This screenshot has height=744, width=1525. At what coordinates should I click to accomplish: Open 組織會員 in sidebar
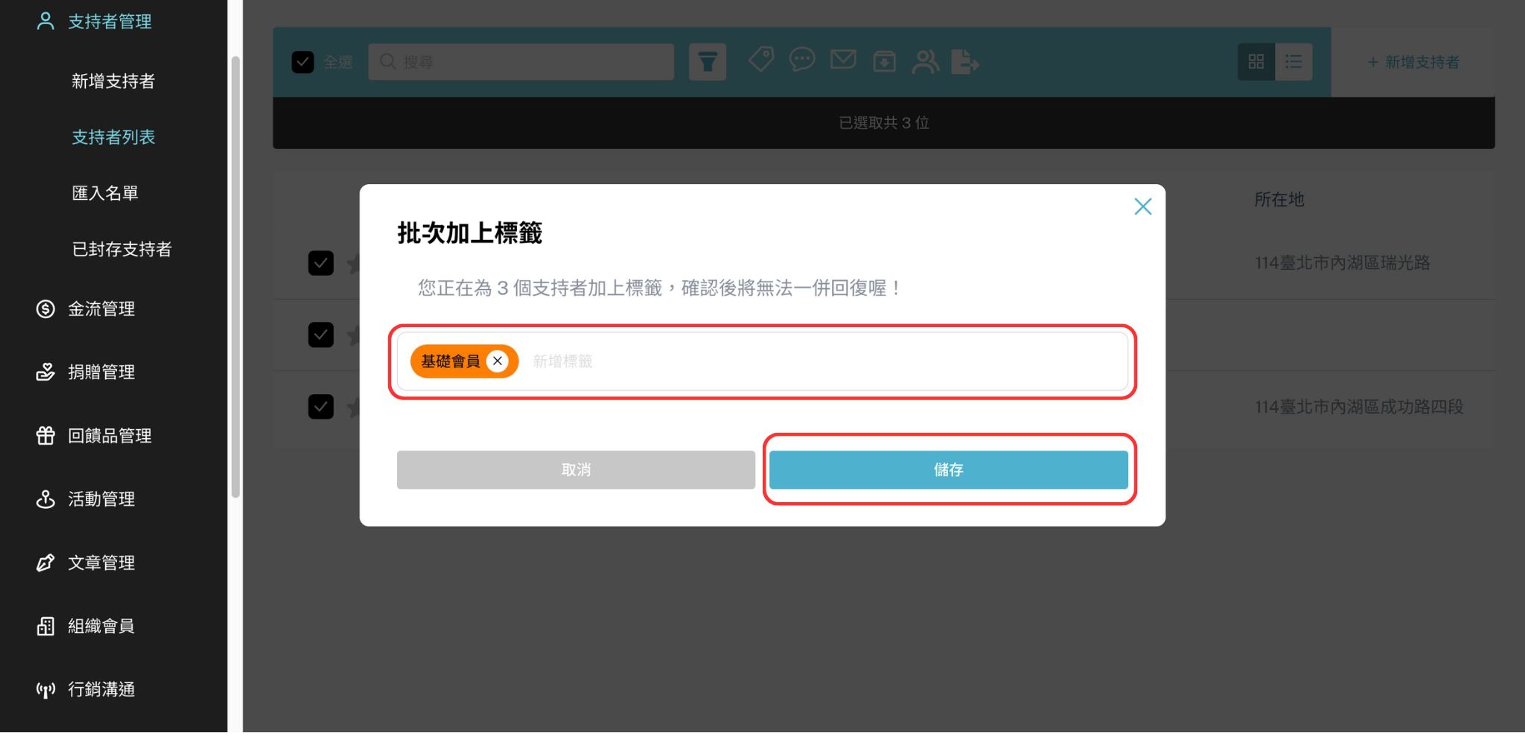101,626
